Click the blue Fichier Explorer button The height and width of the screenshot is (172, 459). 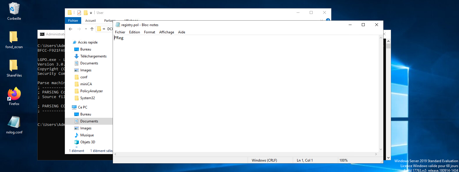coord(73,21)
